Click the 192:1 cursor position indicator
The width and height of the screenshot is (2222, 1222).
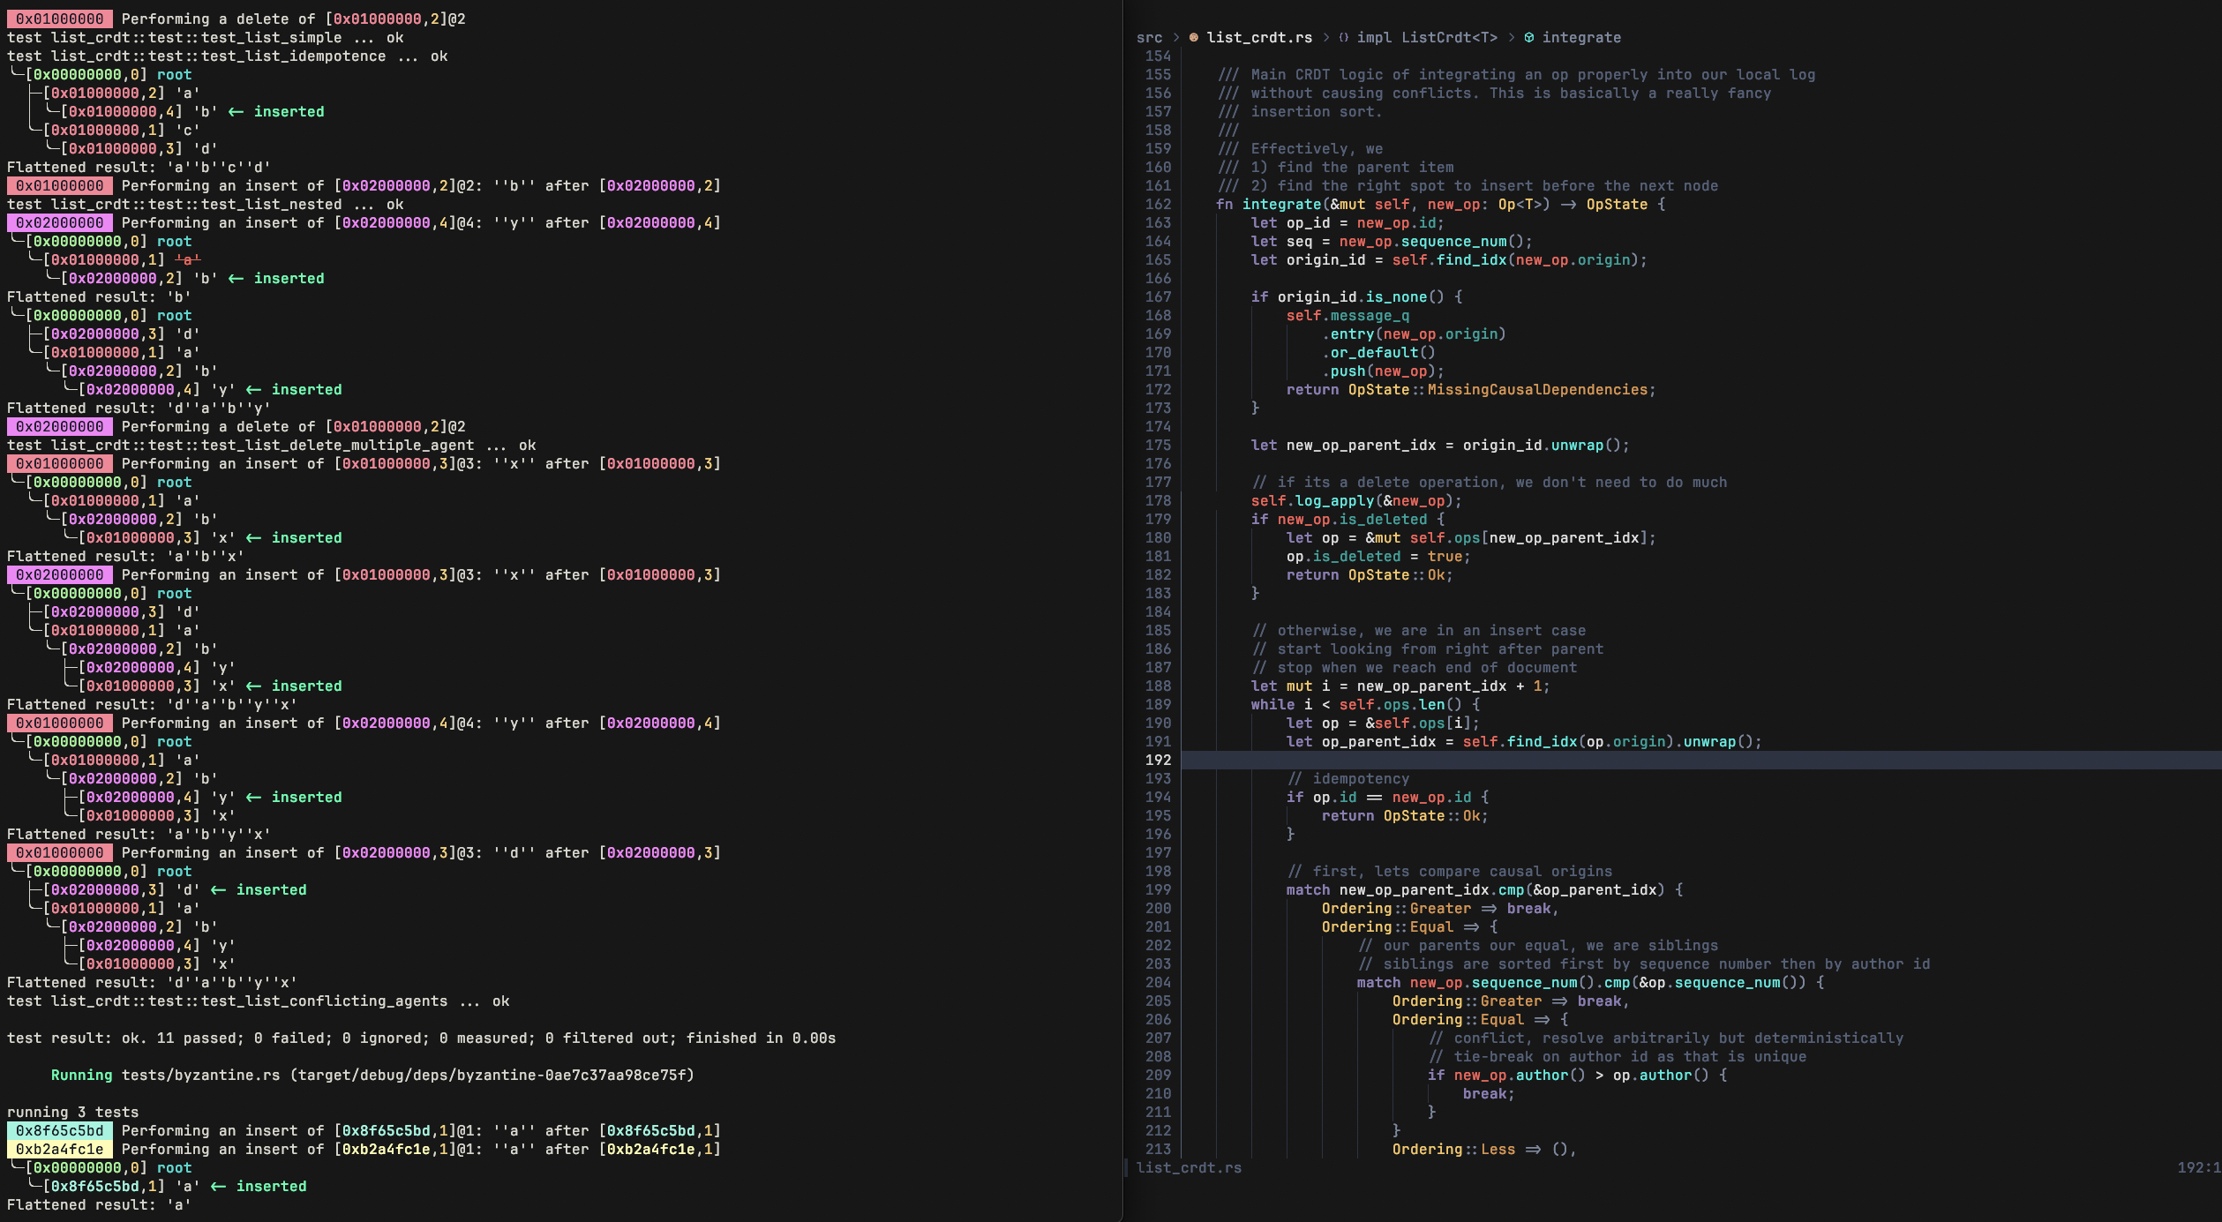(2197, 1167)
